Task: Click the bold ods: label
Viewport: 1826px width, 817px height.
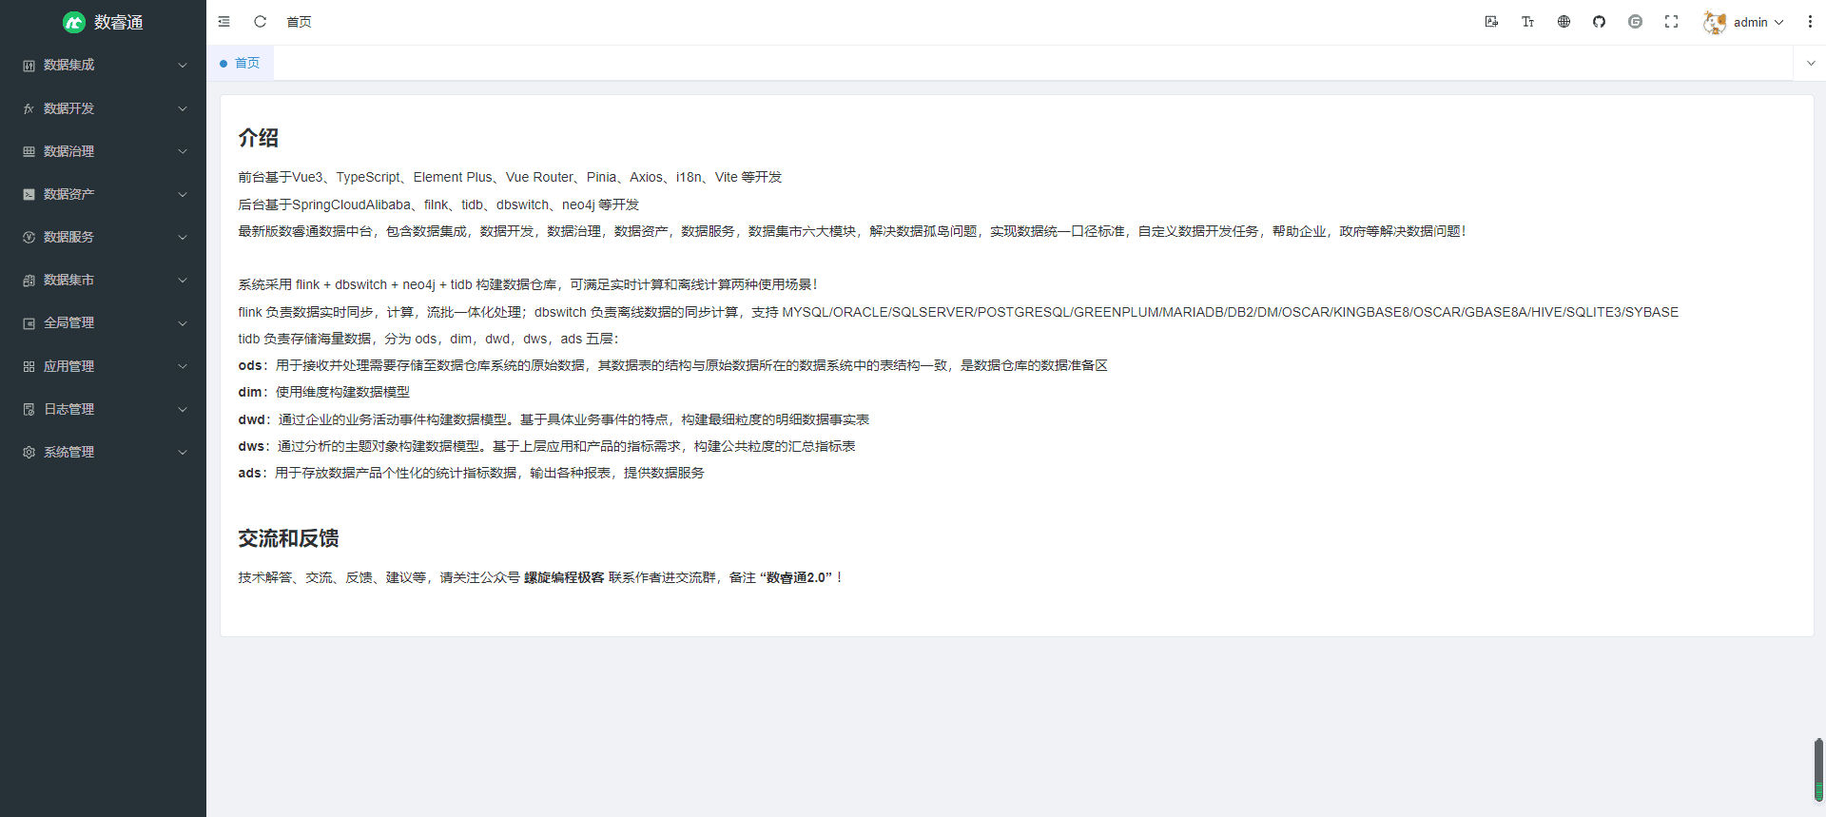Action: (252, 365)
